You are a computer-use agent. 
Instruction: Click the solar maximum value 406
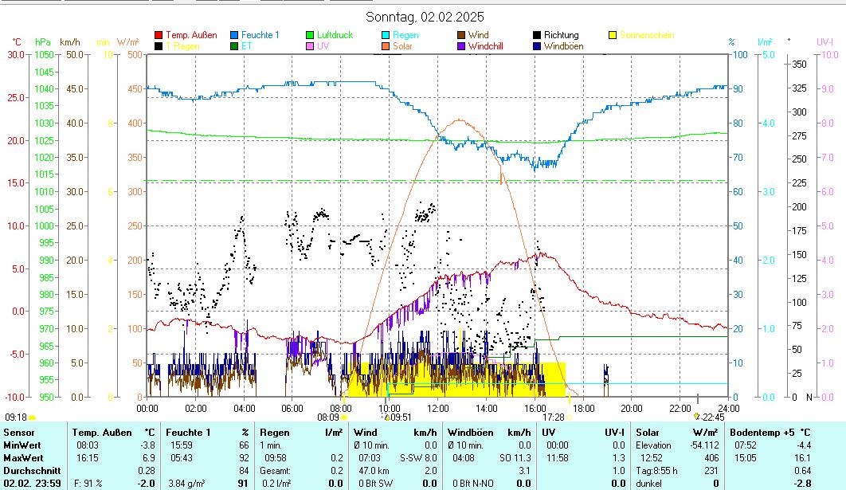(711, 457)
